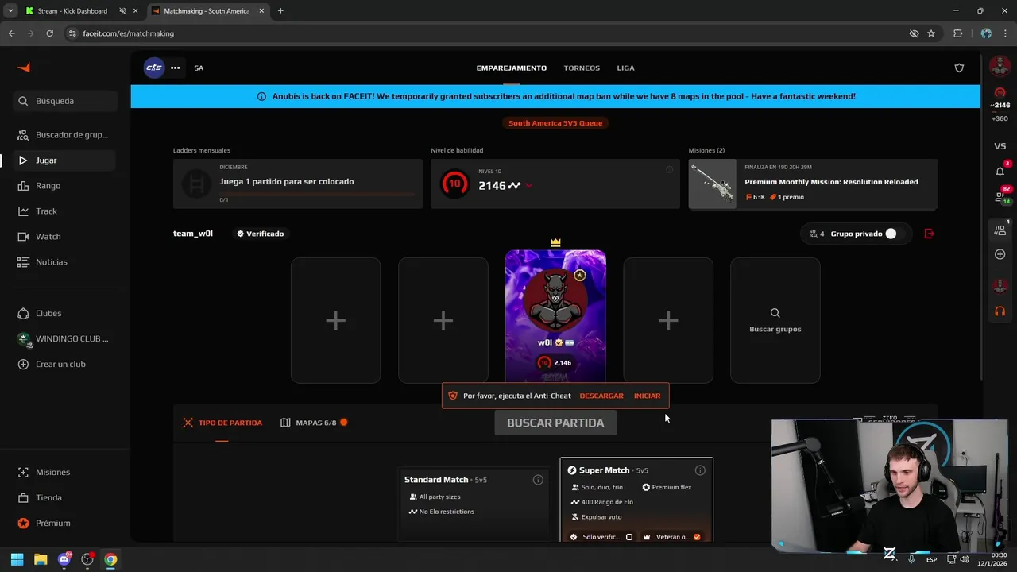Open the Búsqueda search field
The height and width of the screenshot is (572, 1017).
[65, 101]
